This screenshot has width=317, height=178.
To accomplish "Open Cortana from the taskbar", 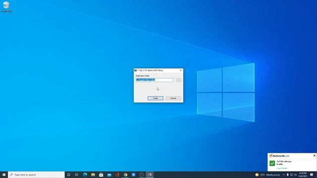I will [68, 175].
